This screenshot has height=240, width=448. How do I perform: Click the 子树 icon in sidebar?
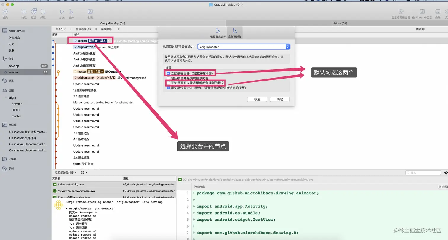4,169
